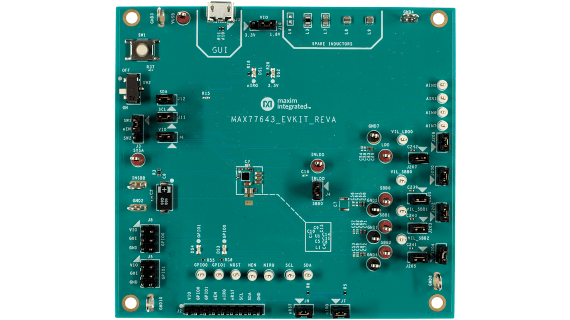Click the J2 pin header strip
This screenshot has width=570, height=320.
tap(224, 310)
